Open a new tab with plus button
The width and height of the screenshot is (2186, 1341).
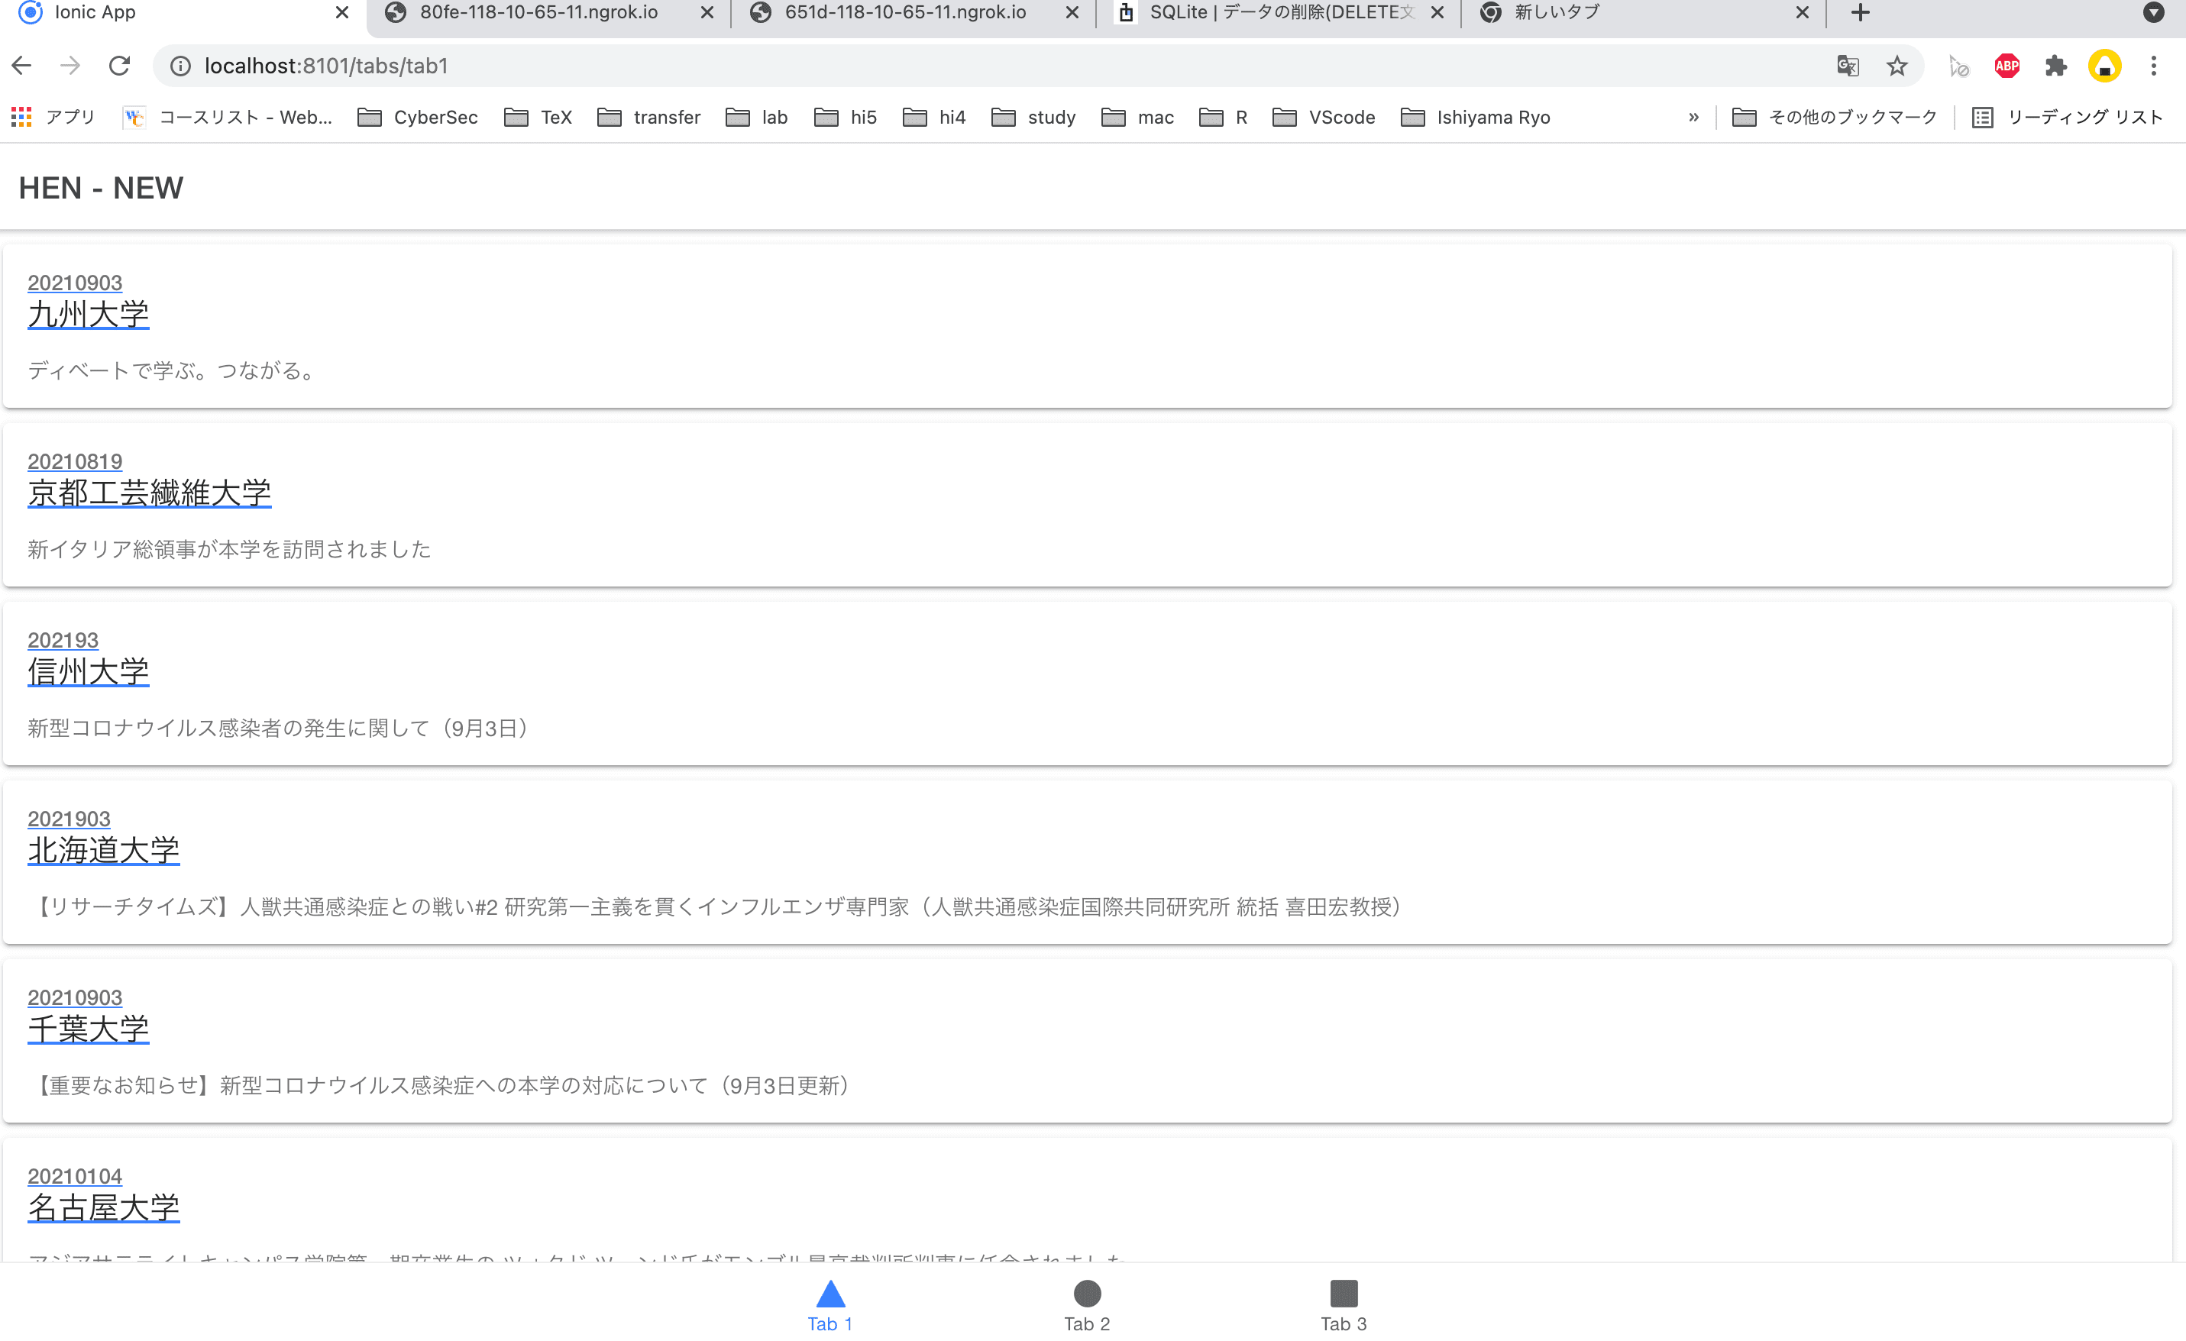point(1861,12)
